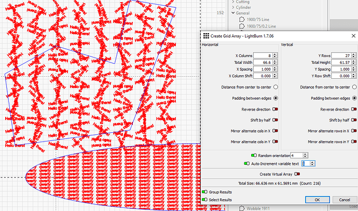Click the Create Grid Array title icon
The image size is (358, 211).
click(x=206, y=36)
